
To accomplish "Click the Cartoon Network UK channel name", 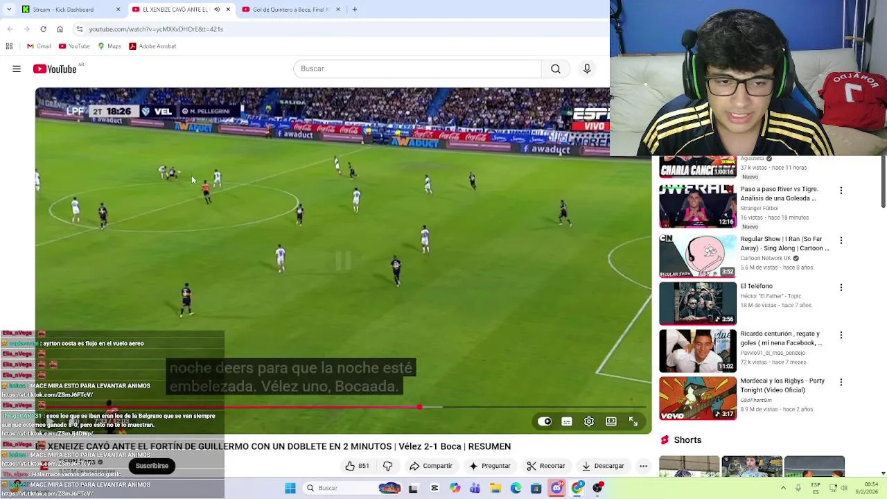I will tap(765, 258).
